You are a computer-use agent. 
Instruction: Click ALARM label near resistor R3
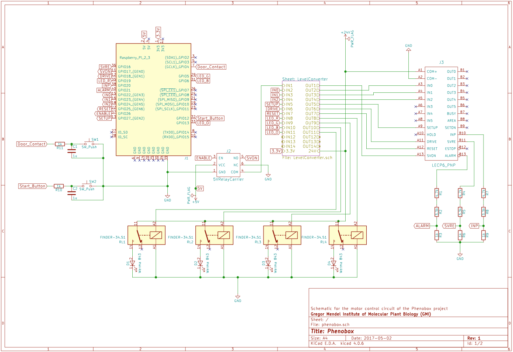click(x=422, y=226)
